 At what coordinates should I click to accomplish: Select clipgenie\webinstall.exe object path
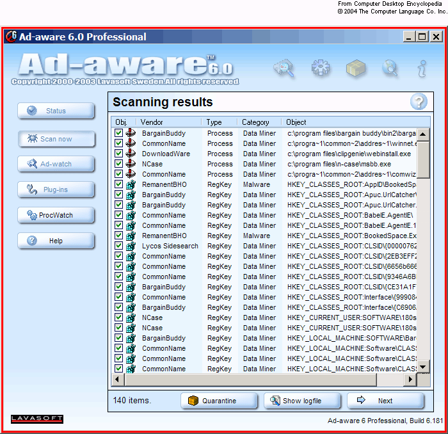tap(349, 154)
